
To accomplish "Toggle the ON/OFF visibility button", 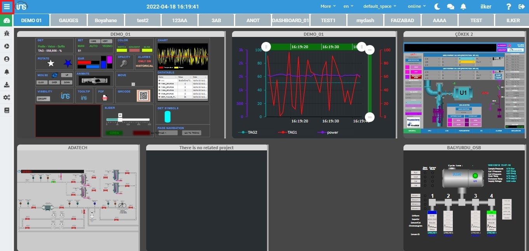I will coord(43,99).
